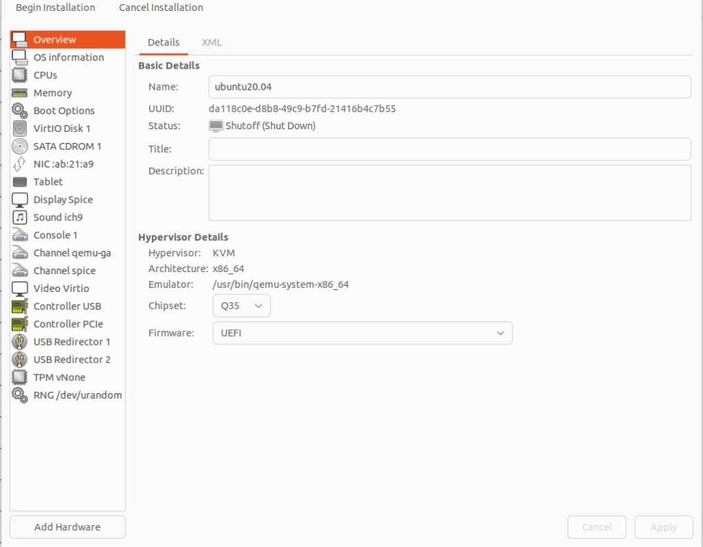Select Controller PCIe in hardware list
Image resolution: width=703 pixels, height=547 pixels.
(68, 324)
